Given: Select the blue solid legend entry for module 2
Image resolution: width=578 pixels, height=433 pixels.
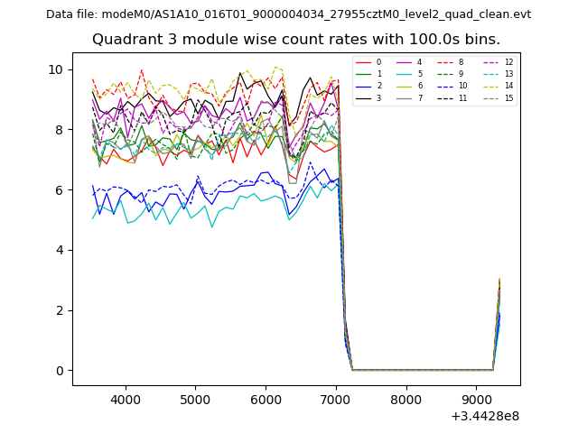Looking at the screenshot, I should pyautogui.click(x=365, y=86).
